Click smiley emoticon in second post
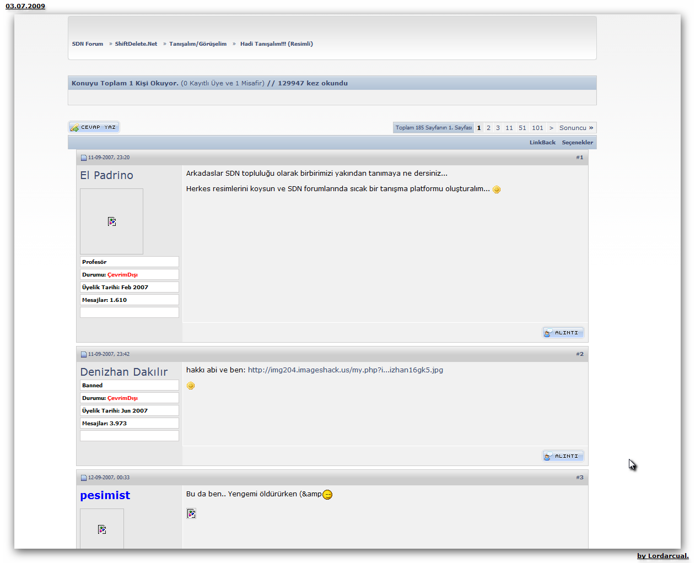Image resolution: width=695 pixels, height=563 pixels. [x=191, y=386]
